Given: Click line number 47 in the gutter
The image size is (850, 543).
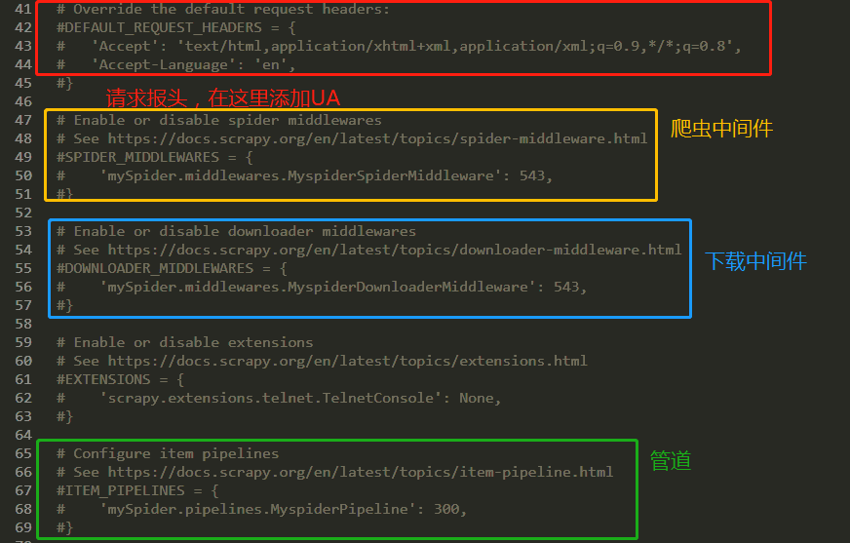Looking at the screenshot, I should (x=23, y=120).
